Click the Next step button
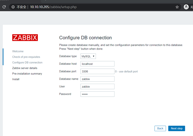 click(177, 128)
